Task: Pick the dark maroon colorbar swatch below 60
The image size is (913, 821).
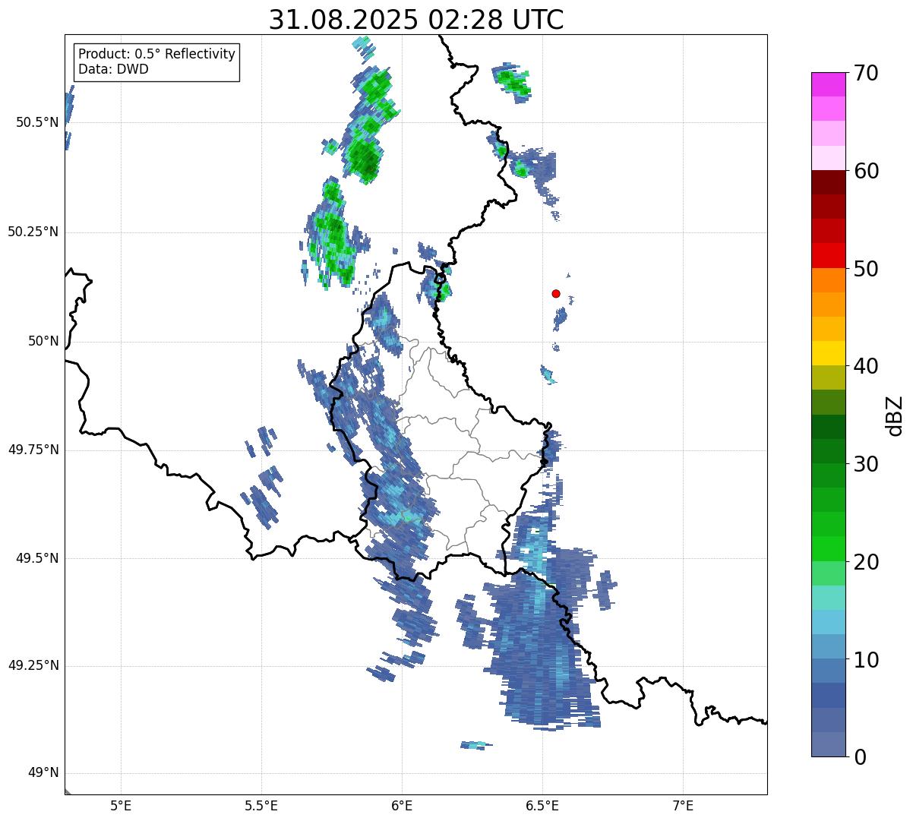Action: point(828,182)
